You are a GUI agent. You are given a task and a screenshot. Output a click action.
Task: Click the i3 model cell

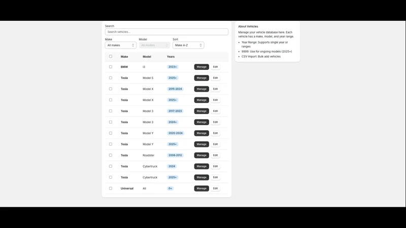[x=144, y=67]
